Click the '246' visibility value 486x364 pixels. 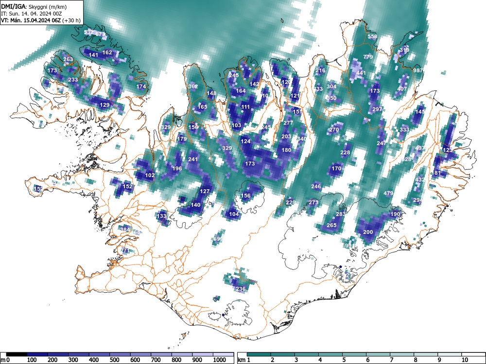[316, 186]
